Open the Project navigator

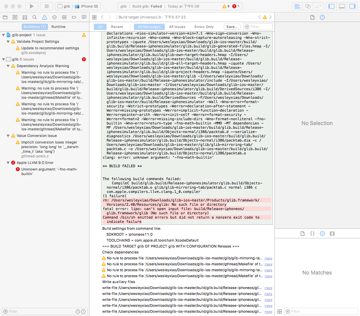(5, 17)
